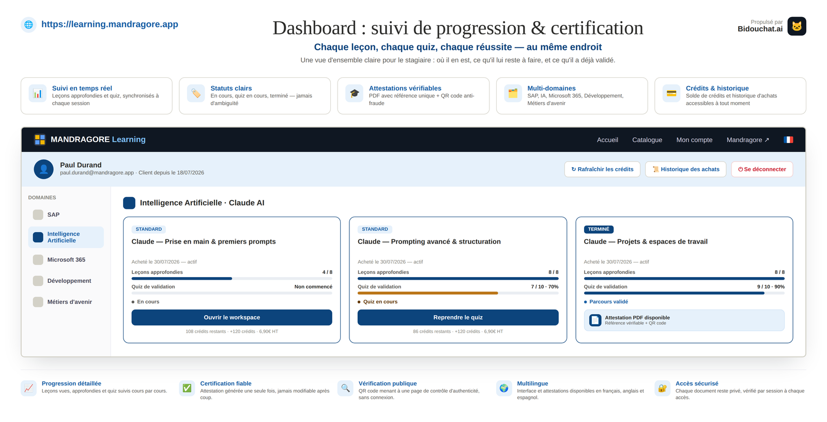Open the Attestation PDF disponible box
The width and height of the screenshot is (827, 422).
tap(684, 320)
